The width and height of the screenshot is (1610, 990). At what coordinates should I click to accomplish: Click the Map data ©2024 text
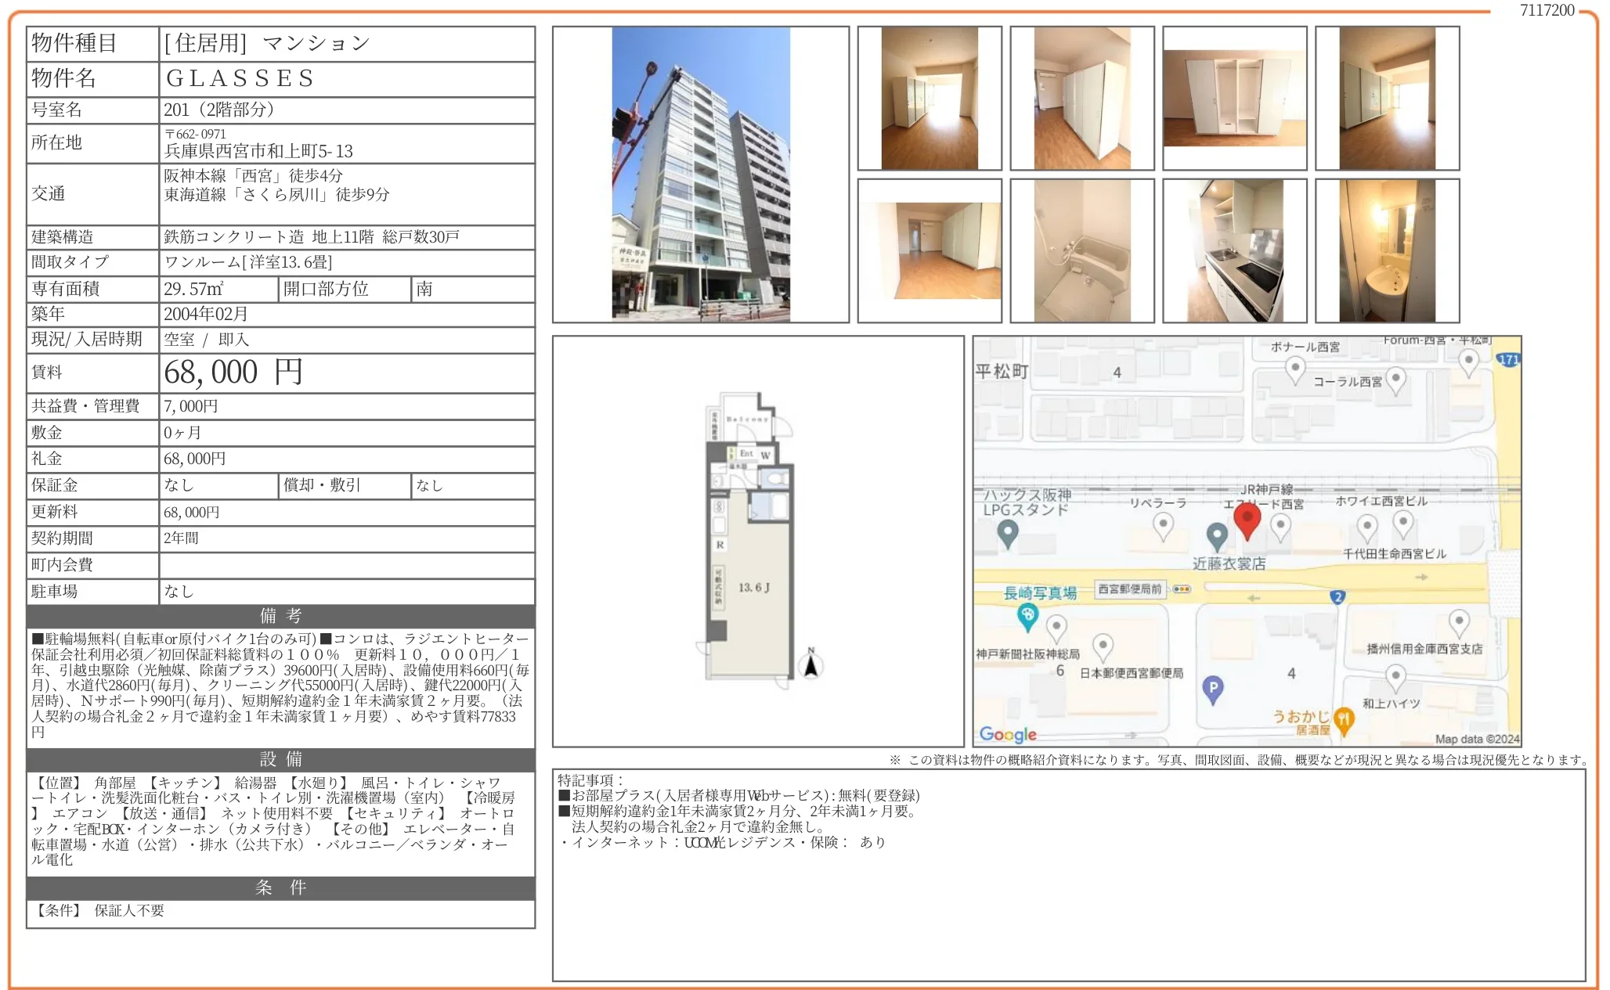click(1476, 739)
